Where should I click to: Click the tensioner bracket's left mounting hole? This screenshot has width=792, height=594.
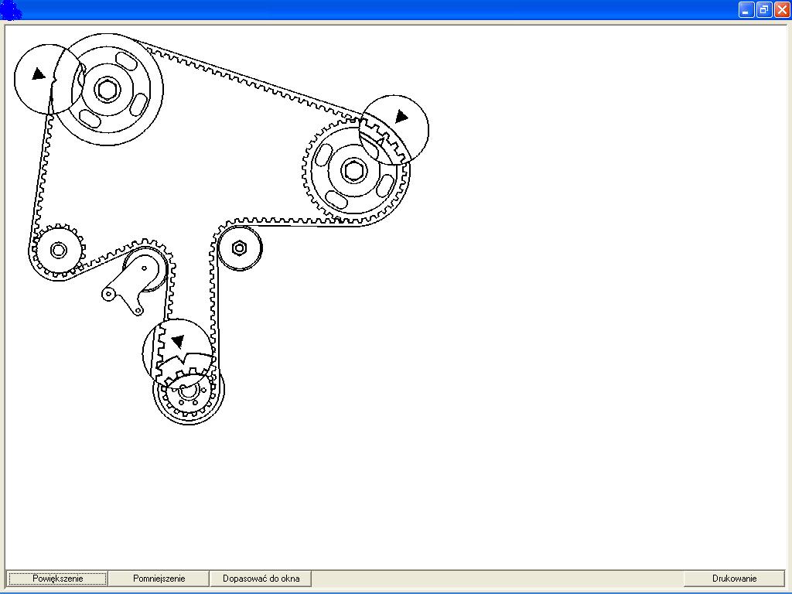[110, 293]
